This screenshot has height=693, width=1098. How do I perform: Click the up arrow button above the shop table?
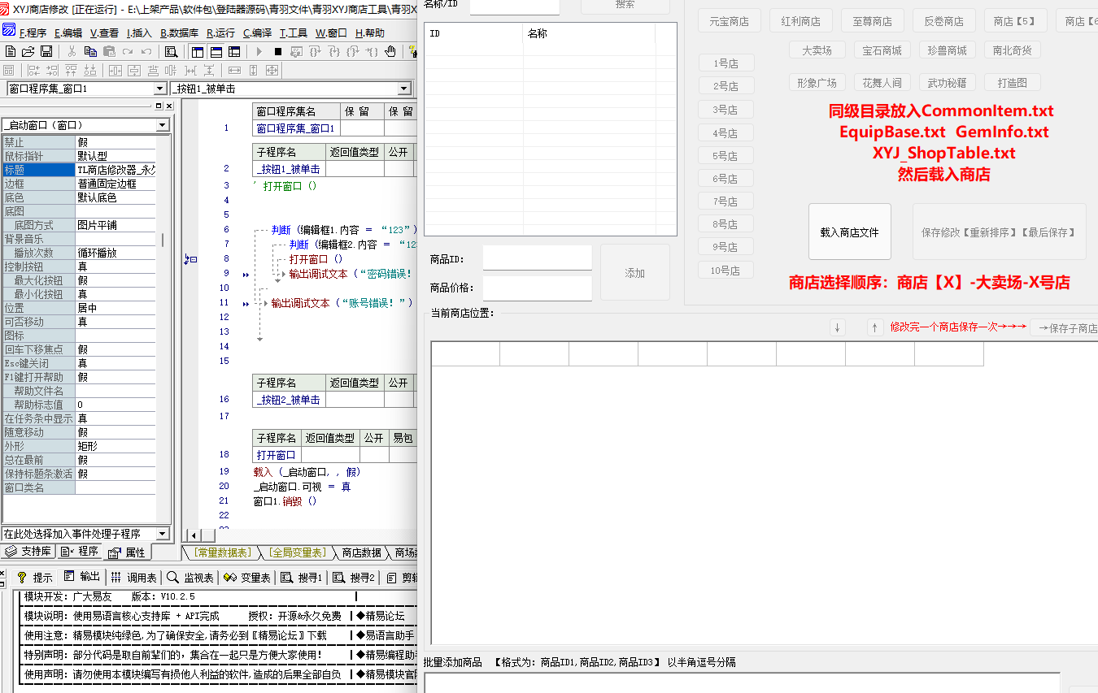874,327
